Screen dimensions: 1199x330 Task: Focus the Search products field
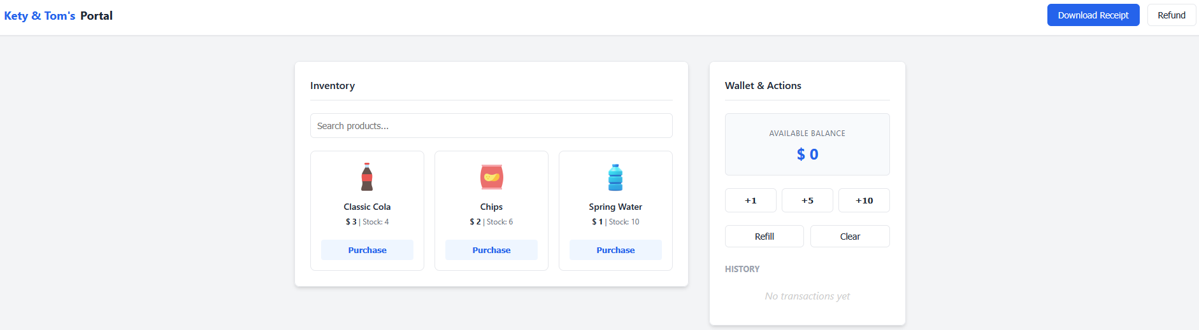point(491,126)
